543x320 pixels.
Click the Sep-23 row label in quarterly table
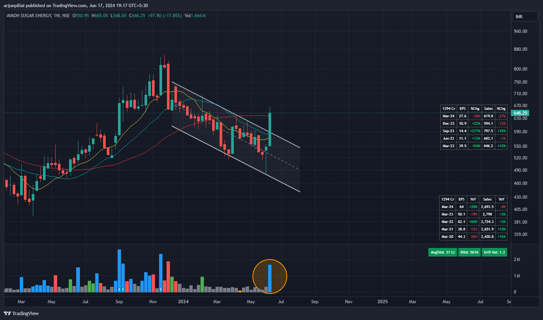[448, 131]
